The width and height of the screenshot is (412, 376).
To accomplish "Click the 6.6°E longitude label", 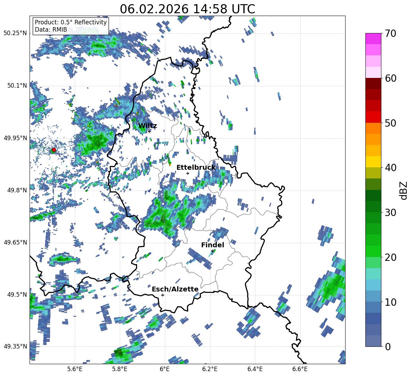I will (x=300, y=369).
